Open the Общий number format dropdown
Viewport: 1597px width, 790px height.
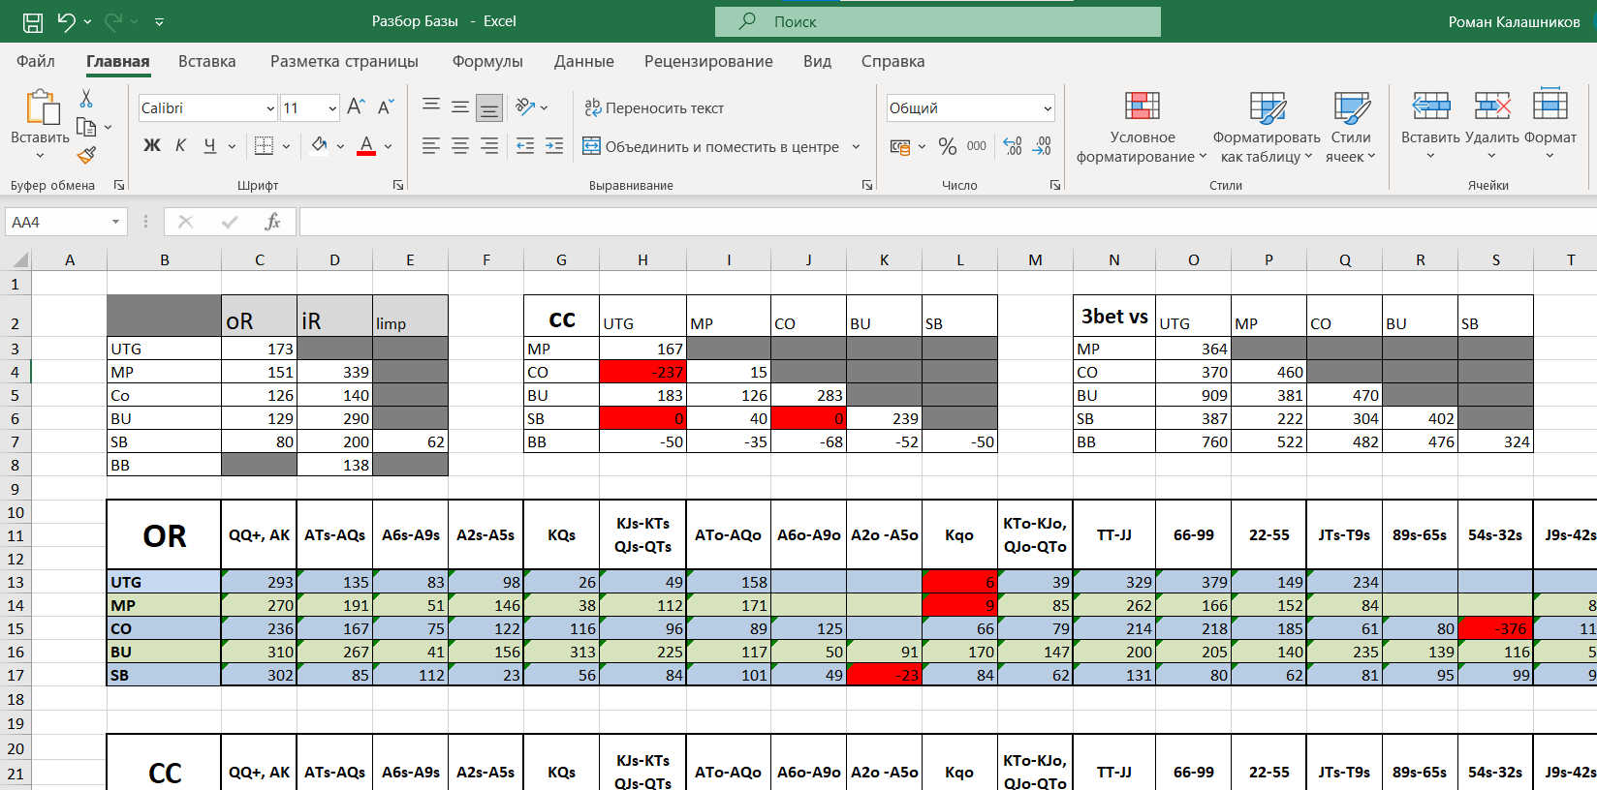[x=1048, y=108]
